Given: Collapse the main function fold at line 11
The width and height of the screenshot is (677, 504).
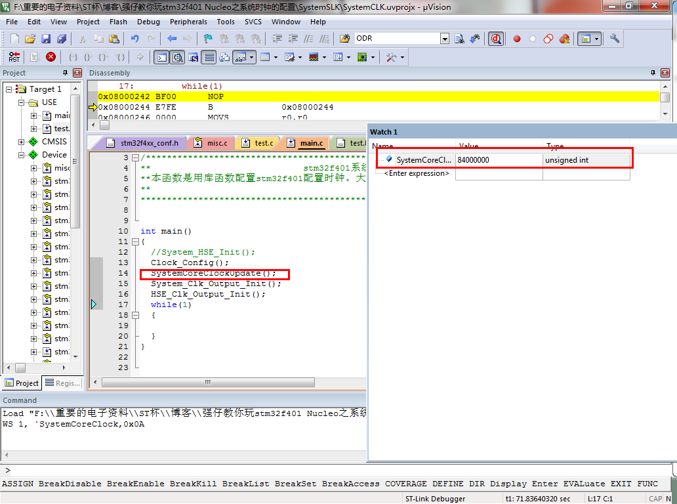Looking at the screenshot, I should pyautogui.click(x=135, y=242).
